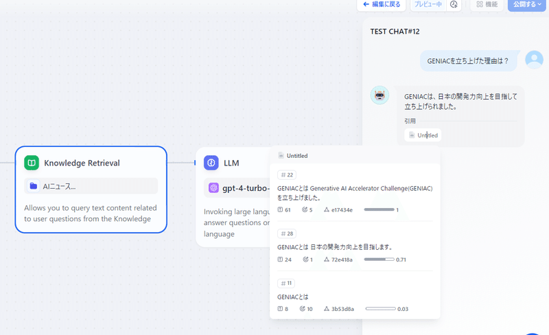The image size is (549, 335).
Task: Click the score bar showing 0.03
Action: [x=381, y=309]
